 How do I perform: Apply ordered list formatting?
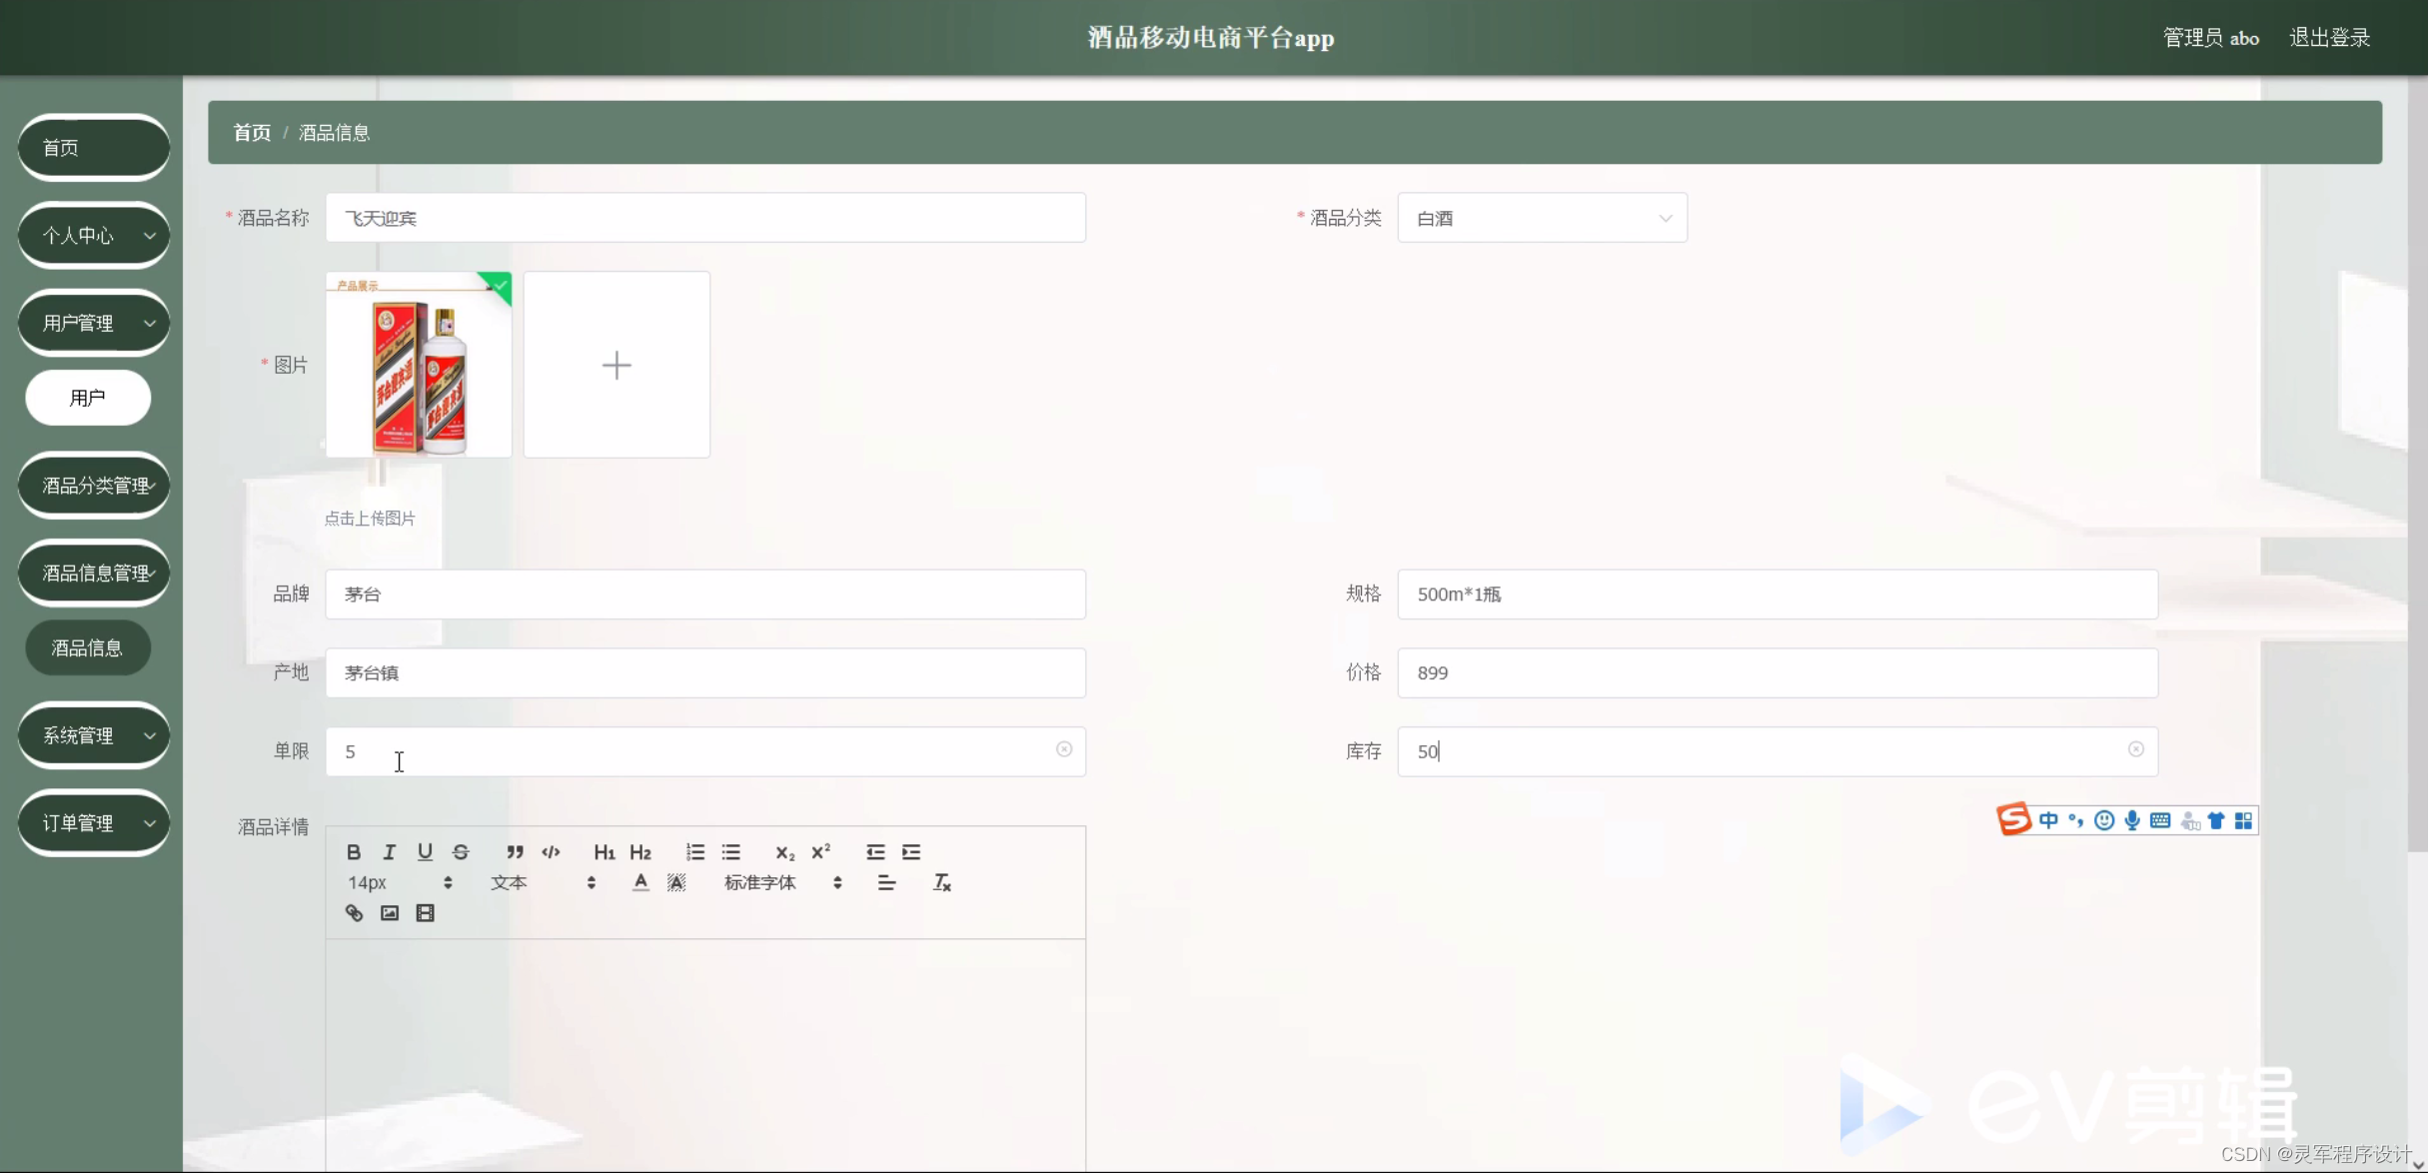pyautogui.click(x=694, y=851)
